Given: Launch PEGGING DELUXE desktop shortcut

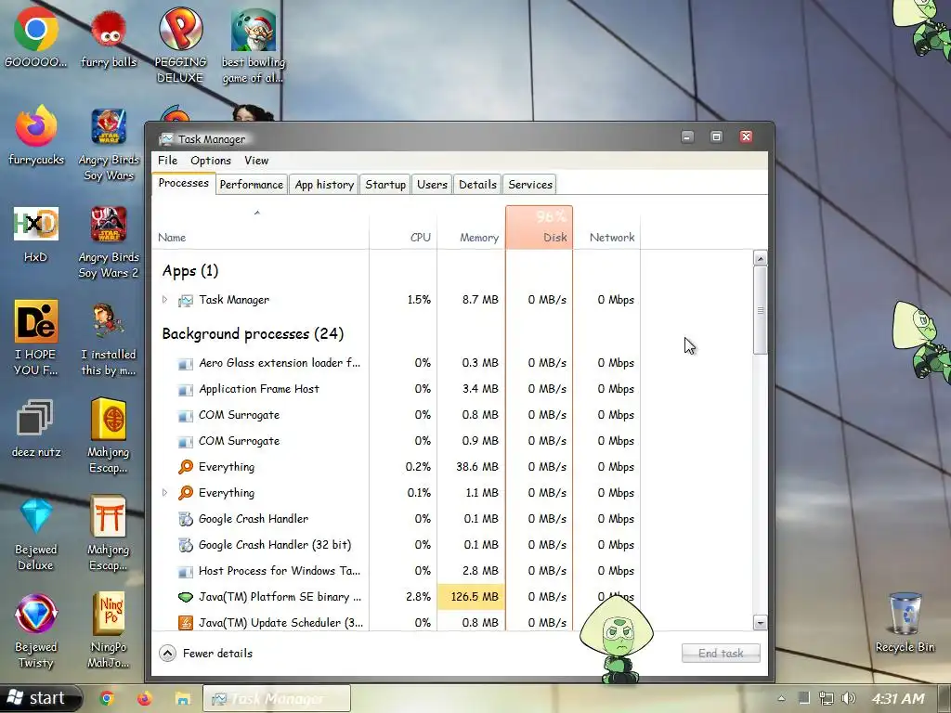Looking at the screenshot, I should pyautogui.click(x=180, y=45).
